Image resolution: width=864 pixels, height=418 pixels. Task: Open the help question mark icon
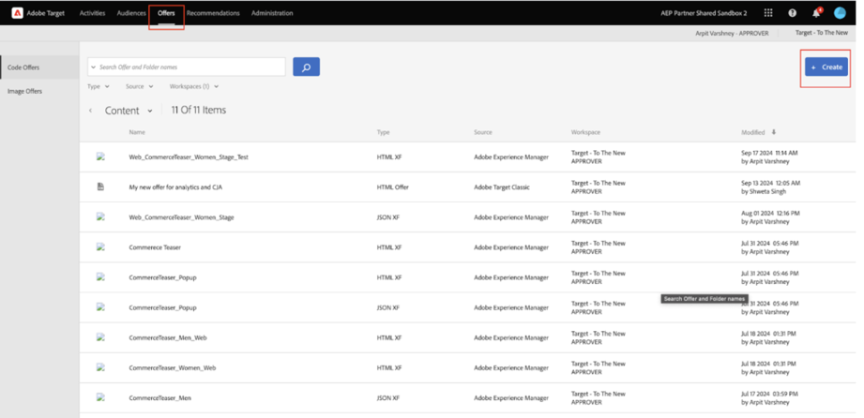[793, 13]
